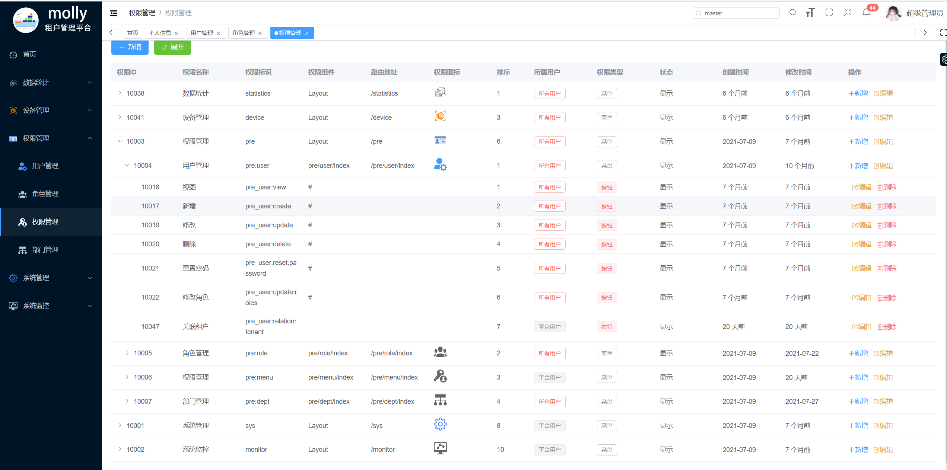This screenshot has width=947, height=470.
Task: Collapse row 10004 用户管理
Action: 127,165
